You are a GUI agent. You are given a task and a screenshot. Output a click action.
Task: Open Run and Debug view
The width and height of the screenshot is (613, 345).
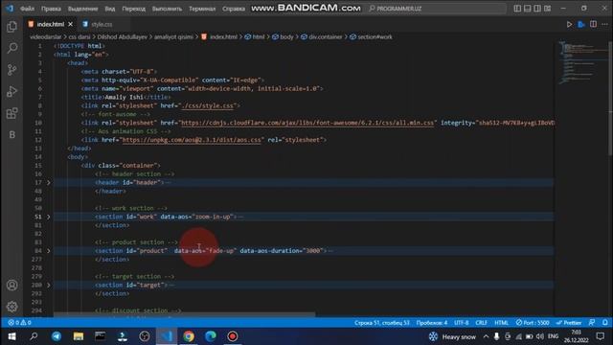point(12,92)
